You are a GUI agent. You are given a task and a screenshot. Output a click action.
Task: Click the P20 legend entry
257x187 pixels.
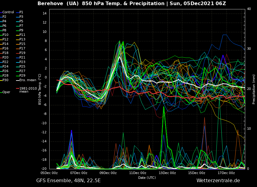[x=6, y=58]
